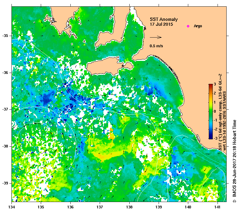
Task: Click the longitude axis label '137'
Action: [x=100, y=207]
